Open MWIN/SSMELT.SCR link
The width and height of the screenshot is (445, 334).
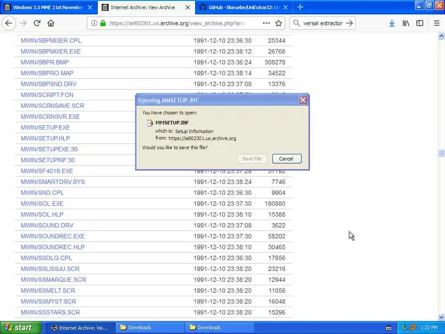tap(48, 291)
